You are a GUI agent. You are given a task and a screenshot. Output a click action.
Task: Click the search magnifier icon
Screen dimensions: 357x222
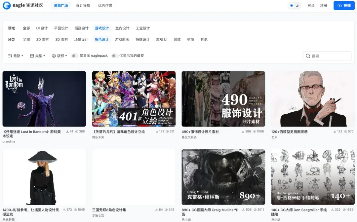click(308, 56)
